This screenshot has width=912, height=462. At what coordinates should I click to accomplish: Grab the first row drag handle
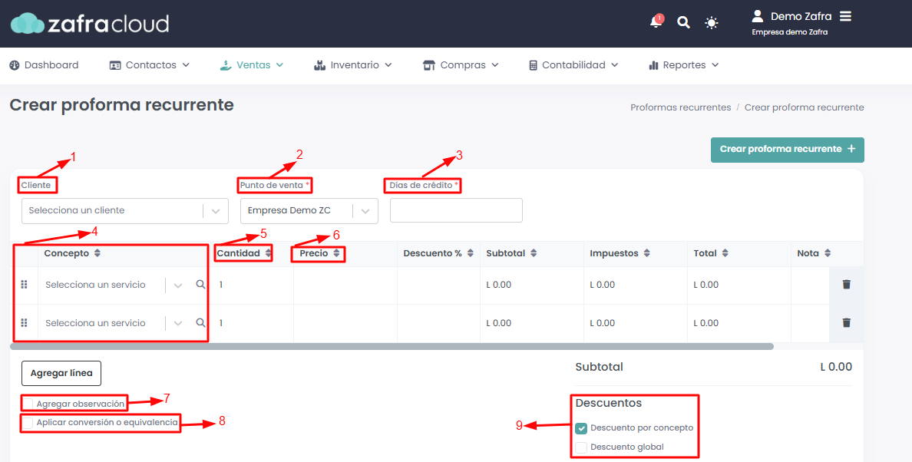tap(24, 284)
